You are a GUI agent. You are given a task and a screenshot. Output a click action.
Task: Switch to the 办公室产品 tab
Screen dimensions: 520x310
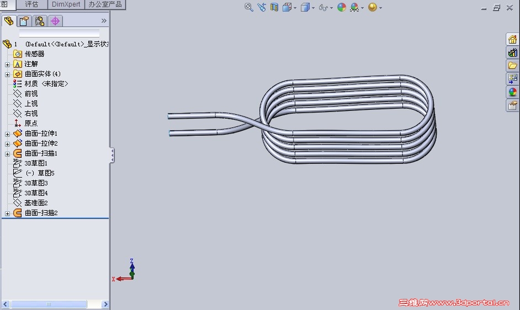click(105, 4)
